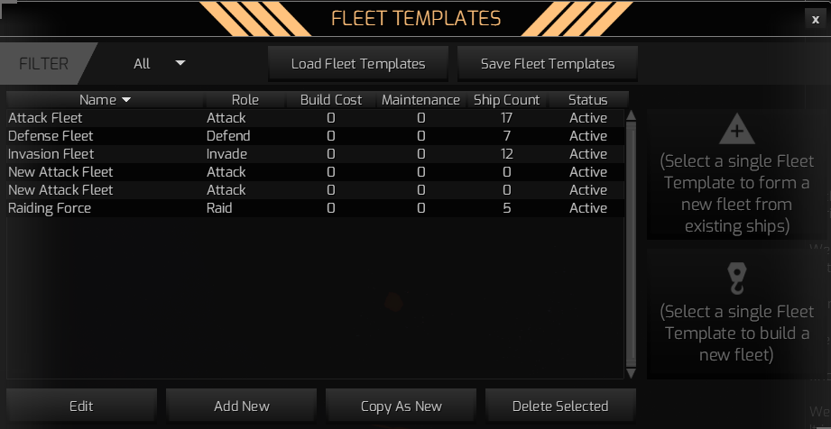The image size is (831, 429).
Task: Click the form new fleet plus-triangle icon
Action: [x=736, y=132]
